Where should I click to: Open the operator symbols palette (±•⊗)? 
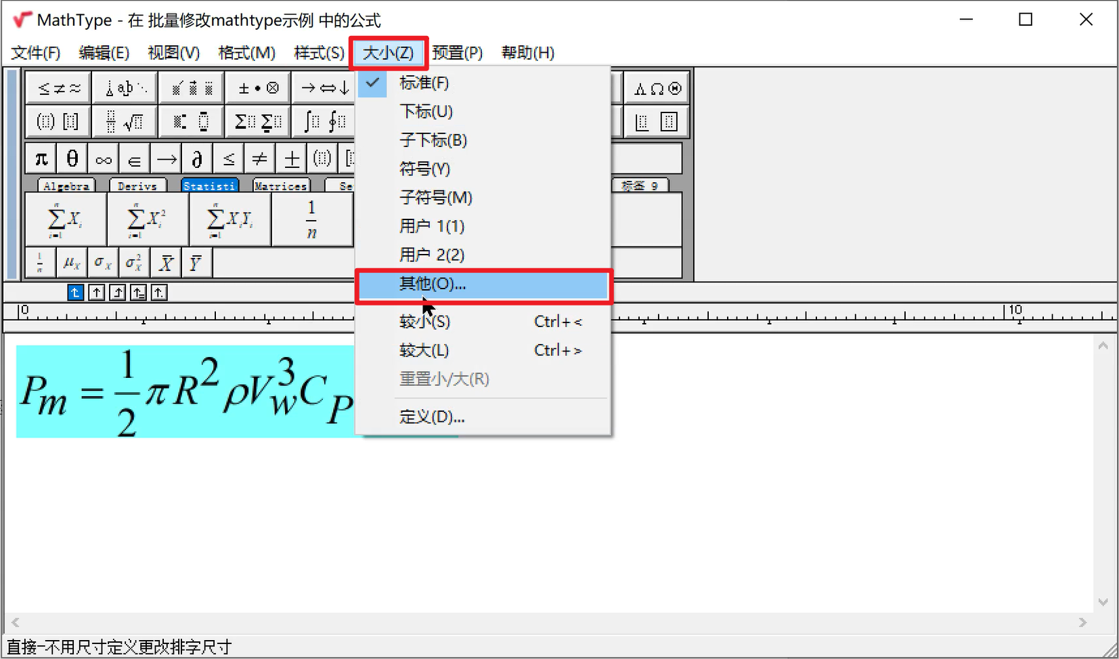[258, 88]
